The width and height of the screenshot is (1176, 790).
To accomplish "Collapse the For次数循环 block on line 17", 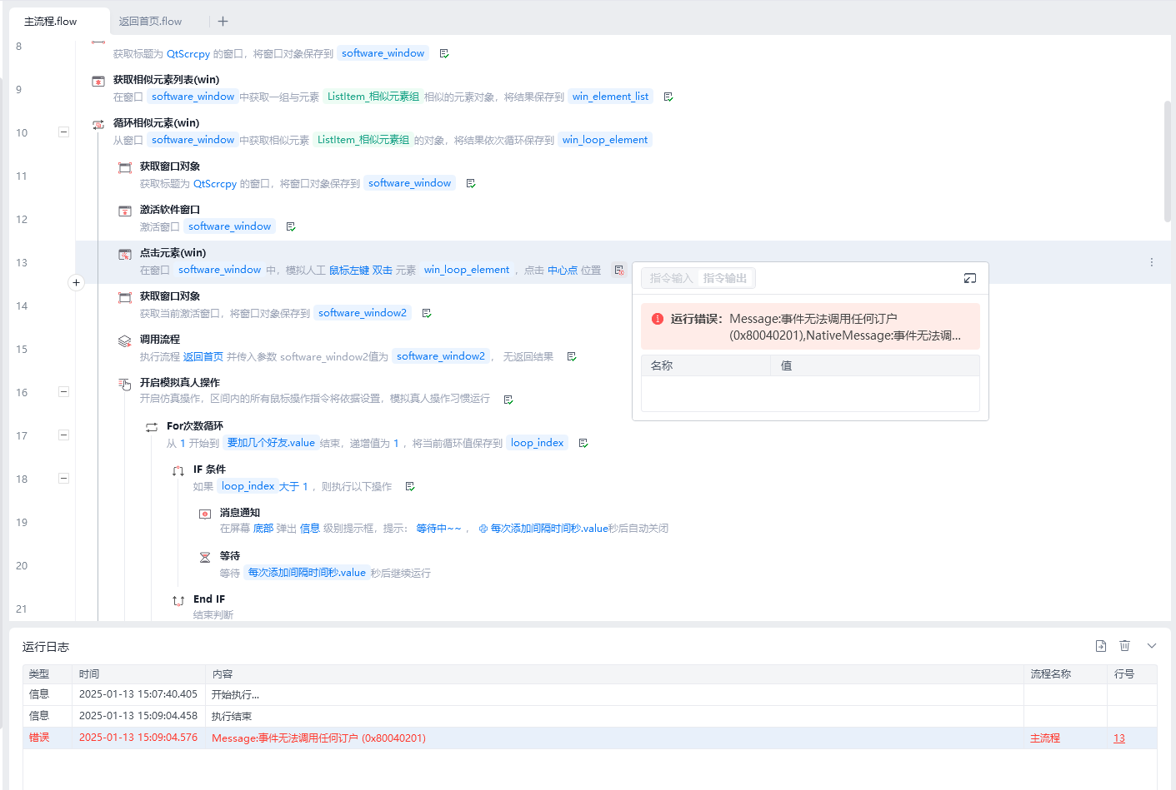I will (63, 435).
